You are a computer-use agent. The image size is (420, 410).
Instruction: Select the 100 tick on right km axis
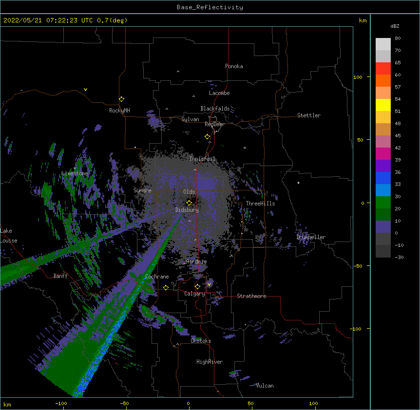[358, 77]
